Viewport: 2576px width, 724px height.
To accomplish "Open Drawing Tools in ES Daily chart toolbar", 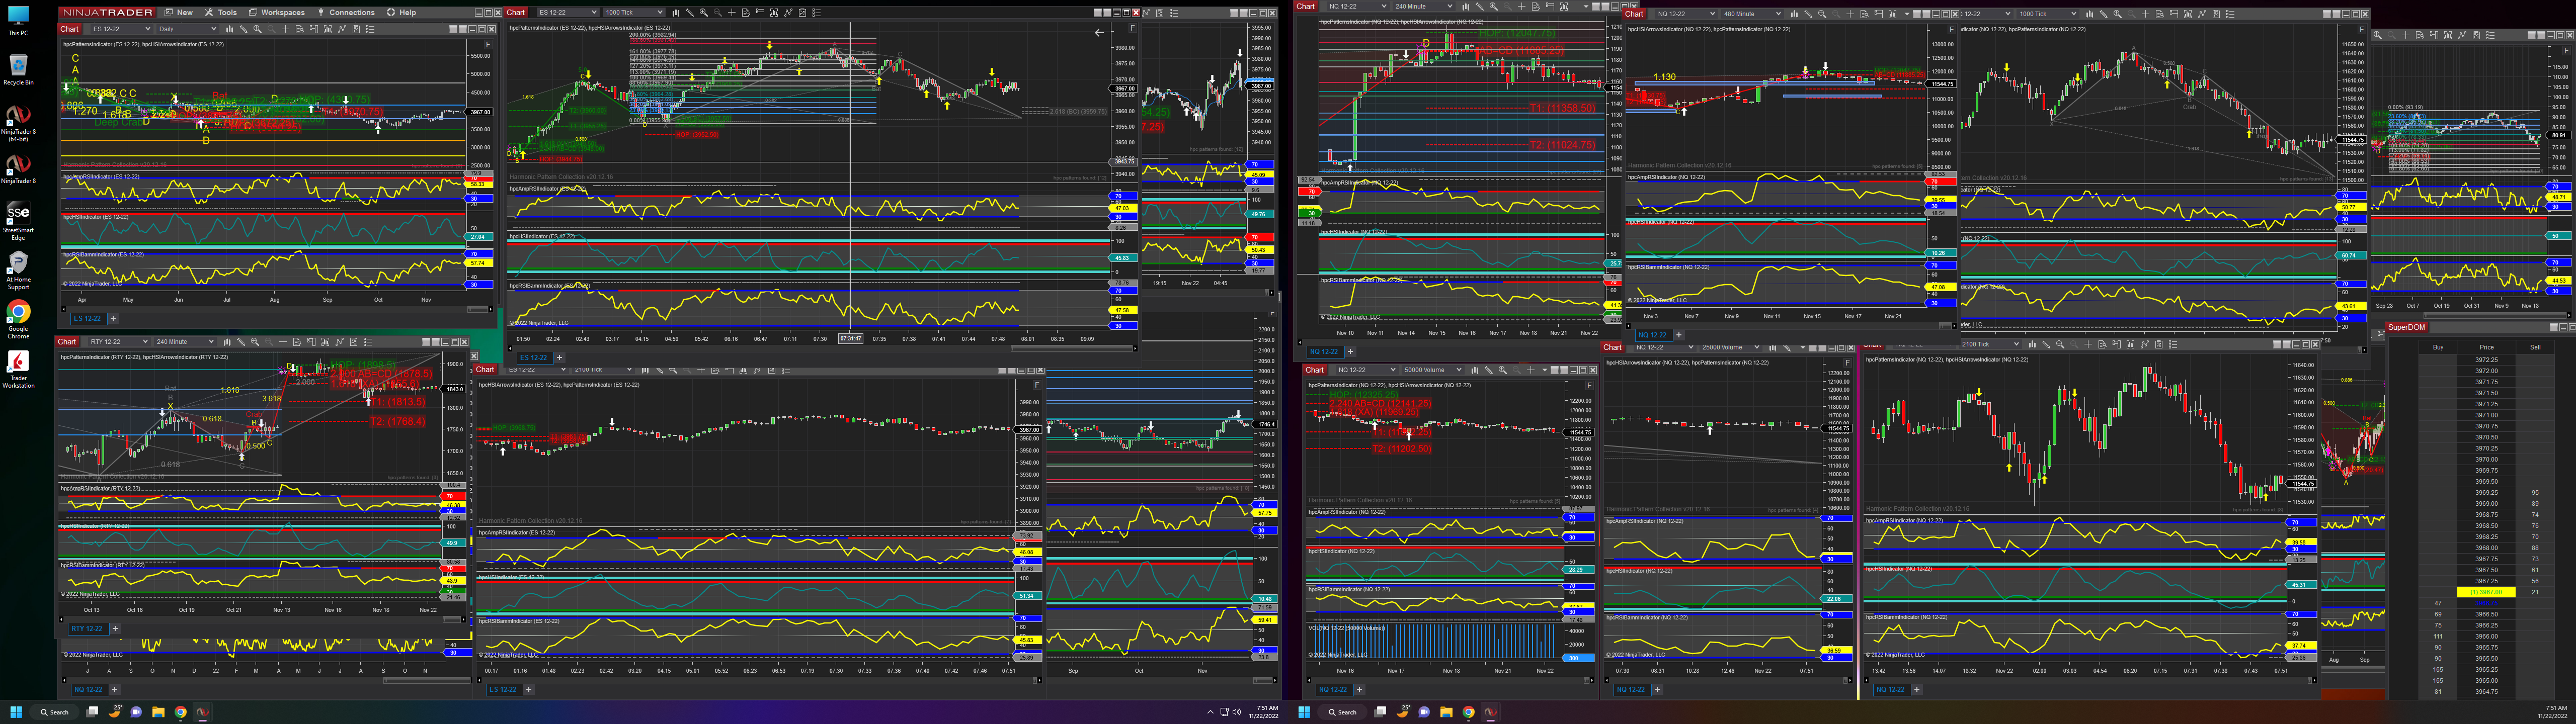I will pyautogui.click(x=243, y=29).
